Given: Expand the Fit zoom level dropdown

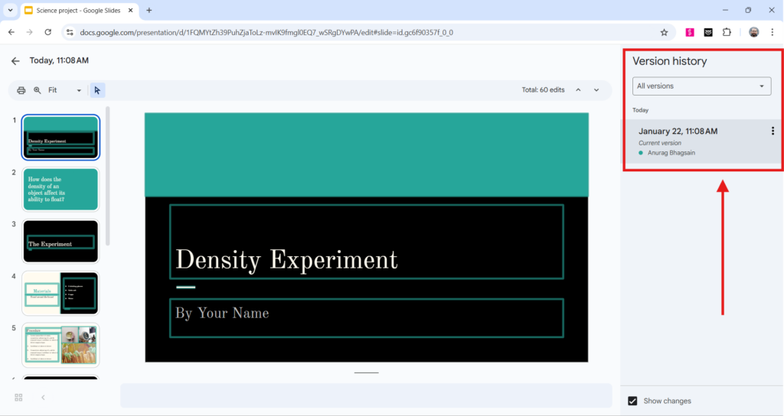Looking at the screenshot, I should pyautogui.click(x=64, y=90).
